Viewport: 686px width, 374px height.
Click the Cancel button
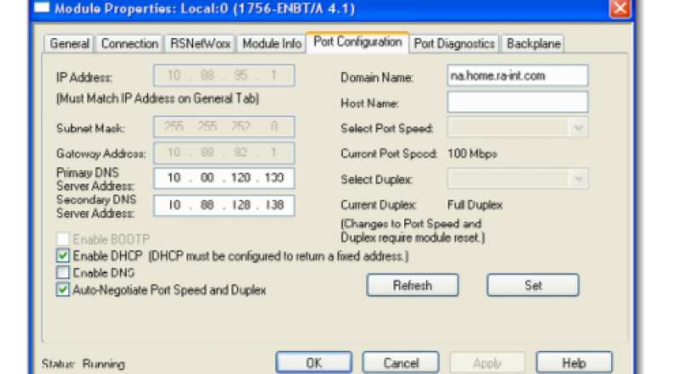401,363
